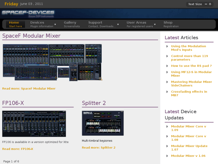Open article Using the Modulation Mod's Inputs
This screenshot has width=218, height=164.
(x=189, y=48)
